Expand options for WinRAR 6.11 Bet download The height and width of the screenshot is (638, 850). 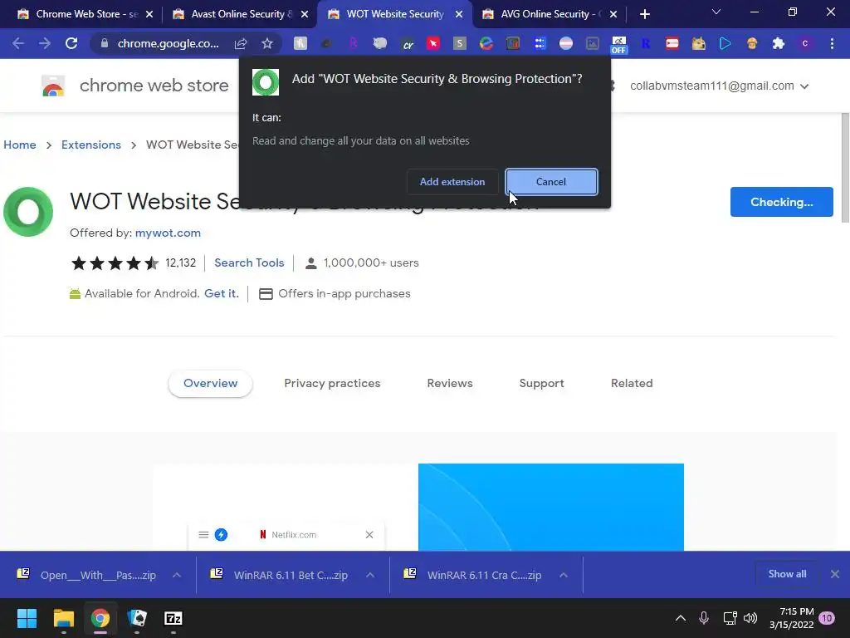click(x=370, y=575)
